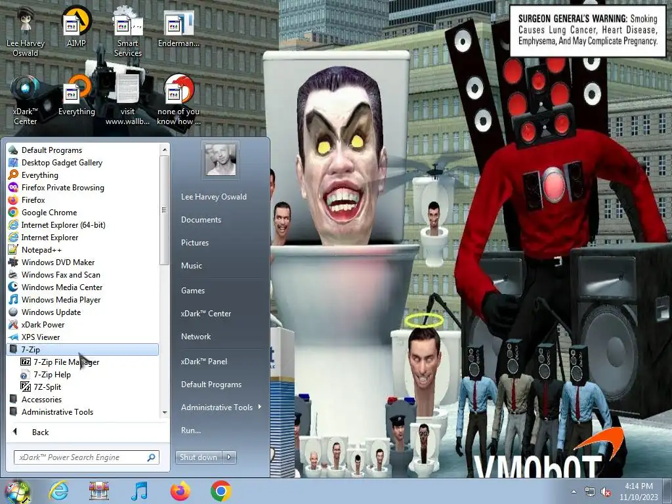Click the taskbar clock showing 4:14 PM
This screenshot has width=672, height=504.
click(639, 492)
